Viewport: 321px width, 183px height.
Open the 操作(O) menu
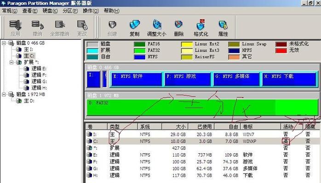click(x=91, y=11)
